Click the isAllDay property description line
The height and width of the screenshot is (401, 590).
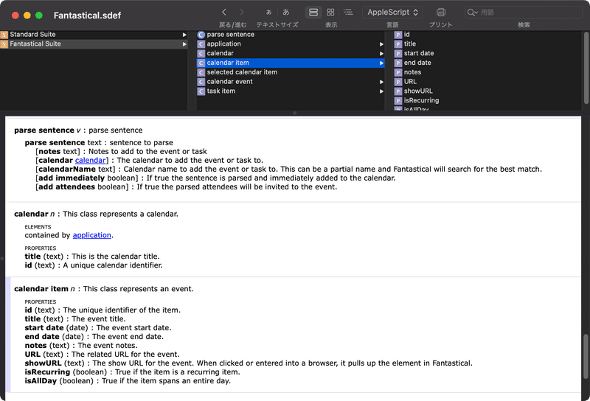(128, 381)
